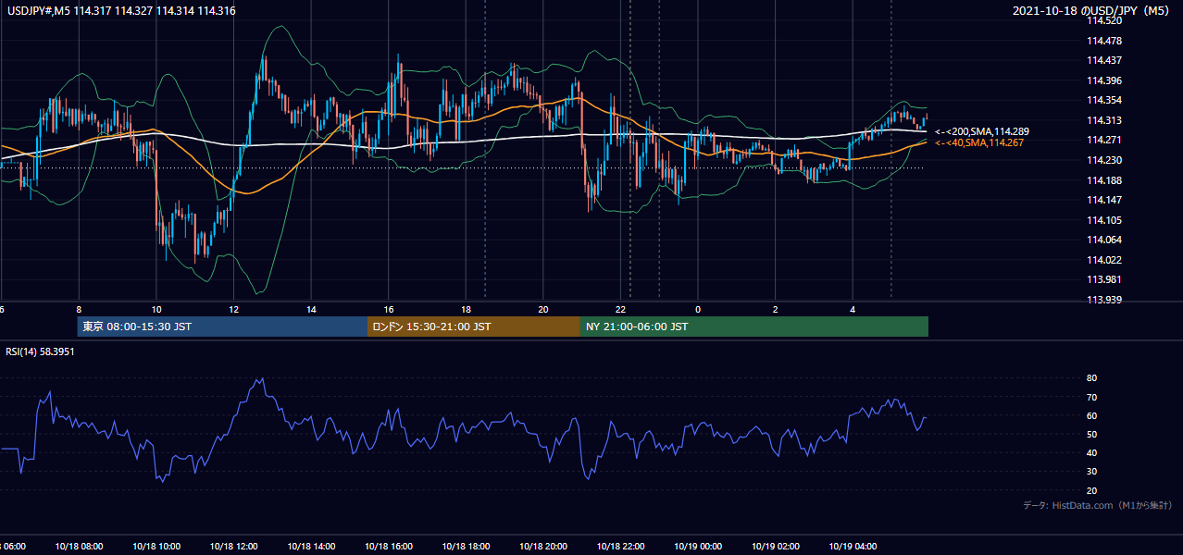The height and width of the screenshot is (555, 1183).
Task: Click price level 114.105 on the price axis
Action: [1105, 220]
